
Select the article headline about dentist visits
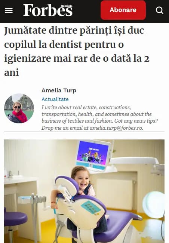(x=77, y=52)
